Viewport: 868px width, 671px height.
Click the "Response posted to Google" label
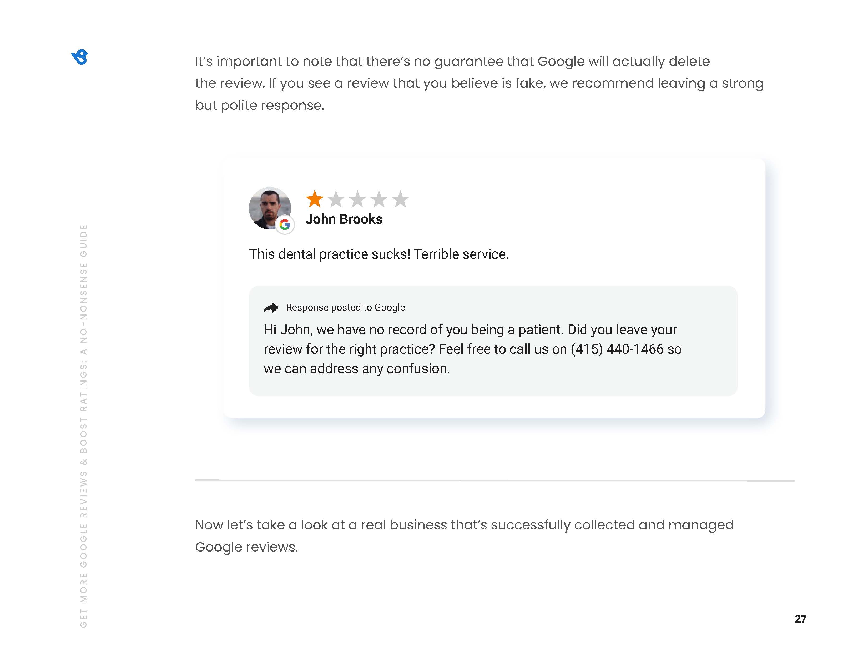[x=345, y=308]
